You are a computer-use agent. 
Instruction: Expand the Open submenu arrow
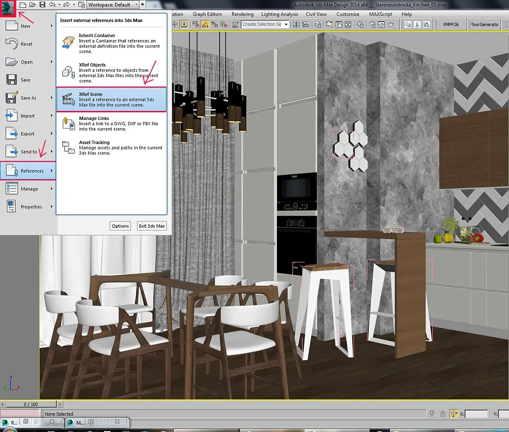pos(52,61)
